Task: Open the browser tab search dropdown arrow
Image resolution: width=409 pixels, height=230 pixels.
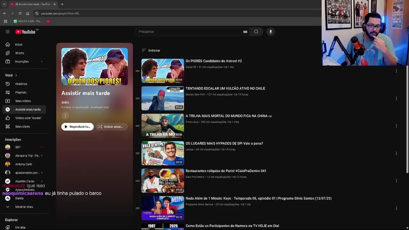Action: coord(4,4)
